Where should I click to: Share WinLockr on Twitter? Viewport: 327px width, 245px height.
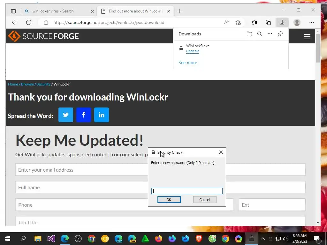pyautogui.click(x=66, y=115)
